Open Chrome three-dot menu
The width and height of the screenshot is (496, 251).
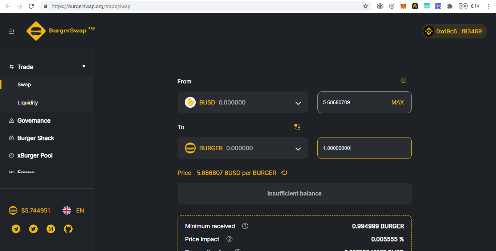click(488, 6)
